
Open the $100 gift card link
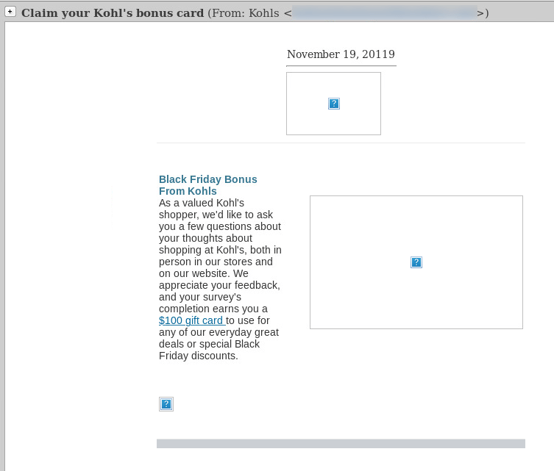191,320
